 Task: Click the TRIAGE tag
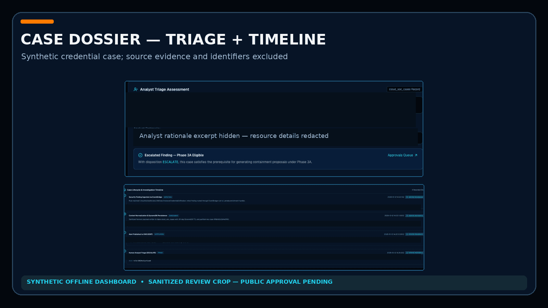pyautogui.click(x=160, y=253)
